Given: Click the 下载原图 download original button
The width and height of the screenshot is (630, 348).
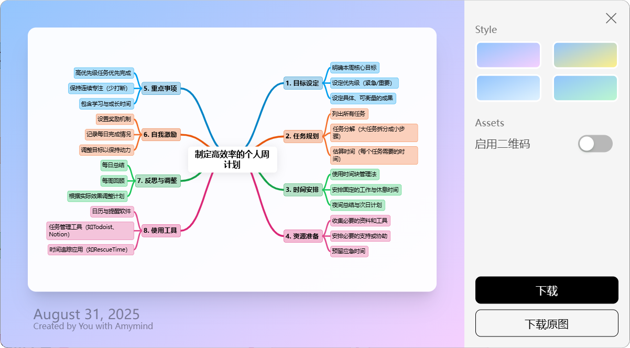Looking at the screenshot, I should (x=547, y=323).
